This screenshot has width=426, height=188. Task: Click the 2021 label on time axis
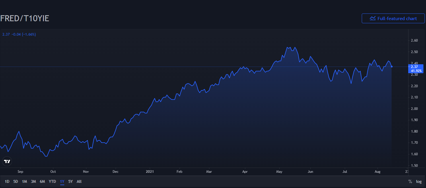click(150, 172)
